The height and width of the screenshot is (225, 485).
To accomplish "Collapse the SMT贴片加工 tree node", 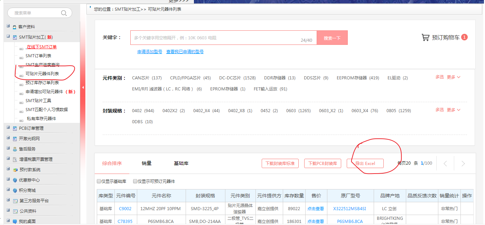I will click(8, 37).
